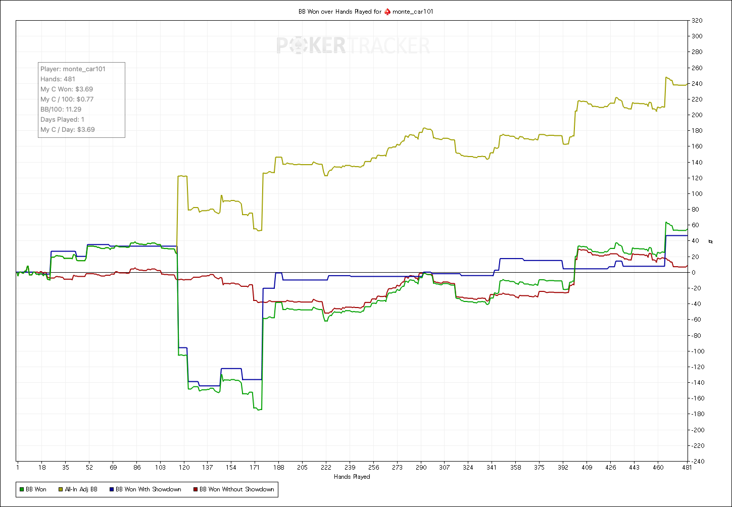This screenshot has width=732, height=507.
Task: Select the 'BB Won' legend label
Action: 36,489
